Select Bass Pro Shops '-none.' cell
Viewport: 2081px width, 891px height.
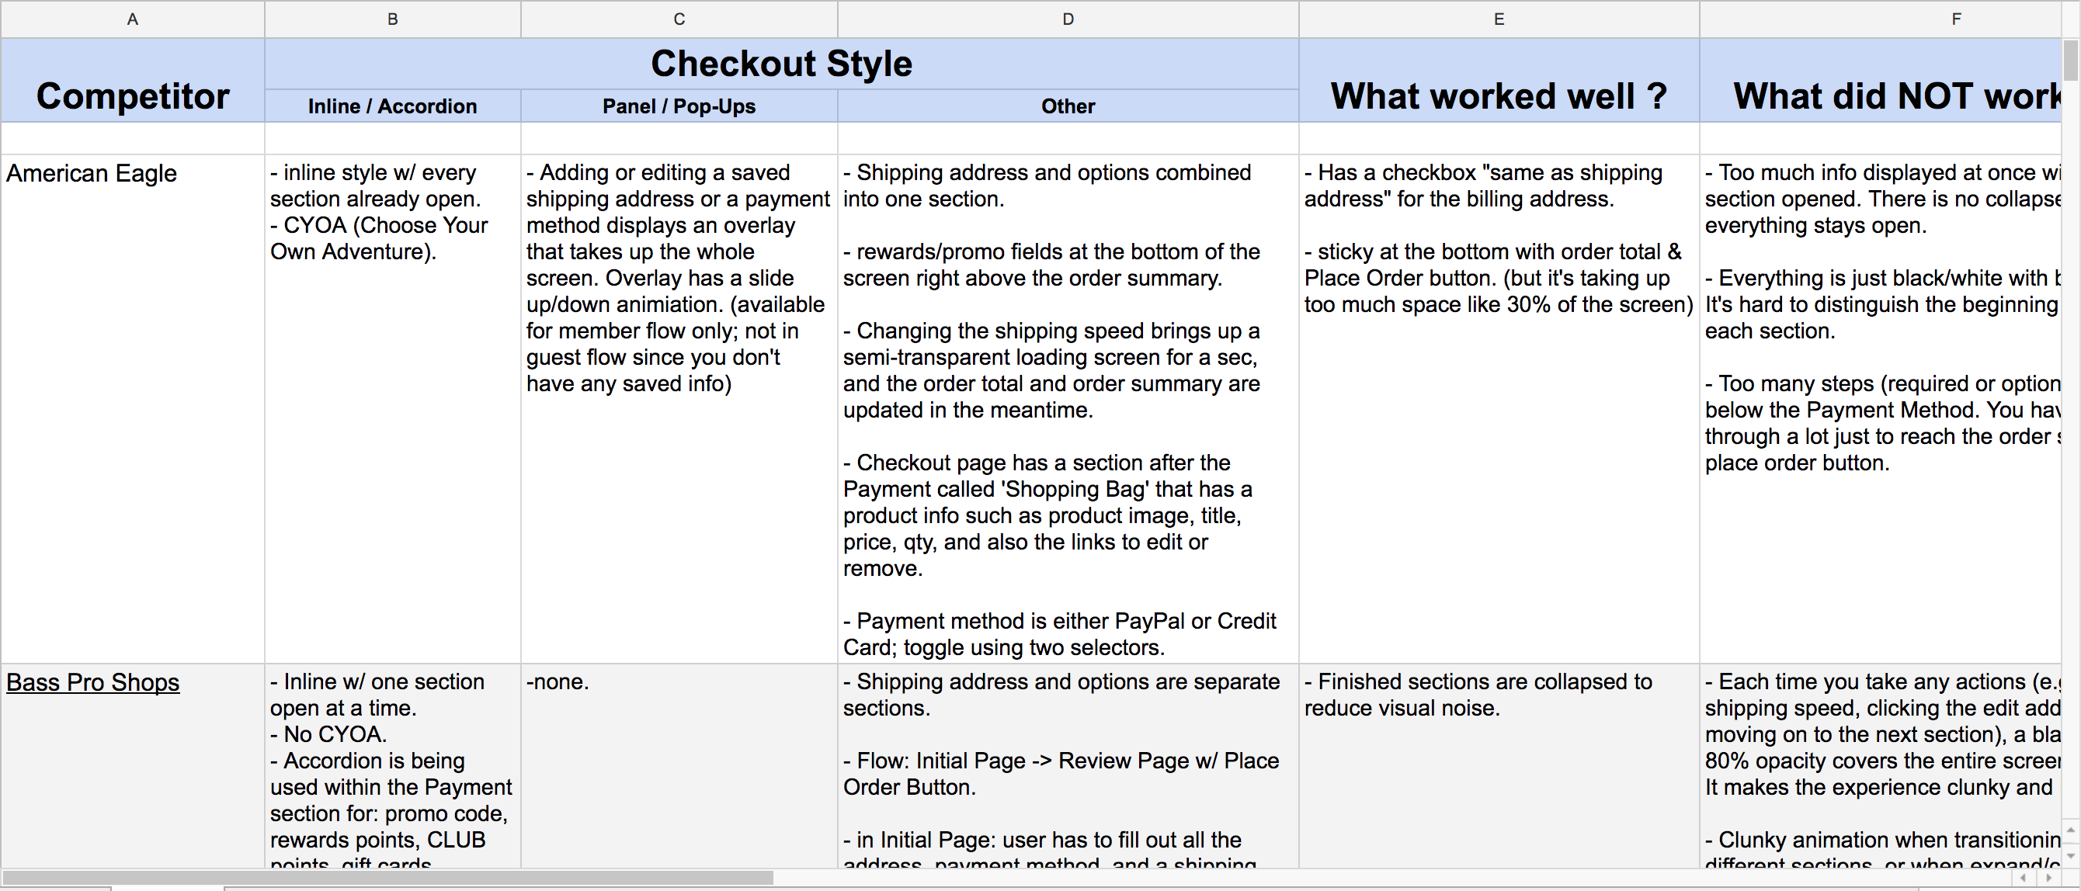pos(679,766)
